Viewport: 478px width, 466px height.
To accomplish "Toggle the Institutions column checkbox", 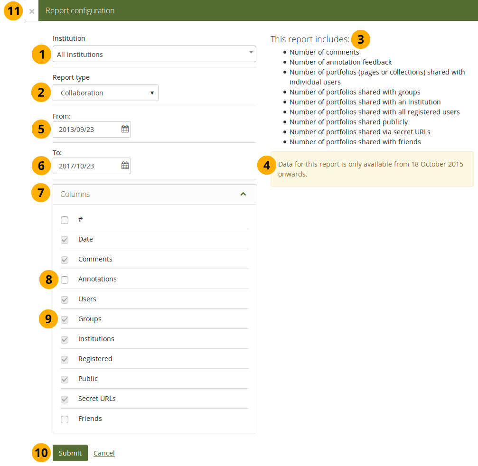I will [x=65, y=340].
